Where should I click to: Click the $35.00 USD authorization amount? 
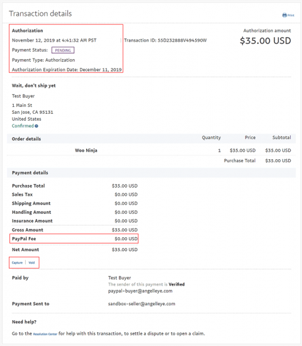click(266, 41)
